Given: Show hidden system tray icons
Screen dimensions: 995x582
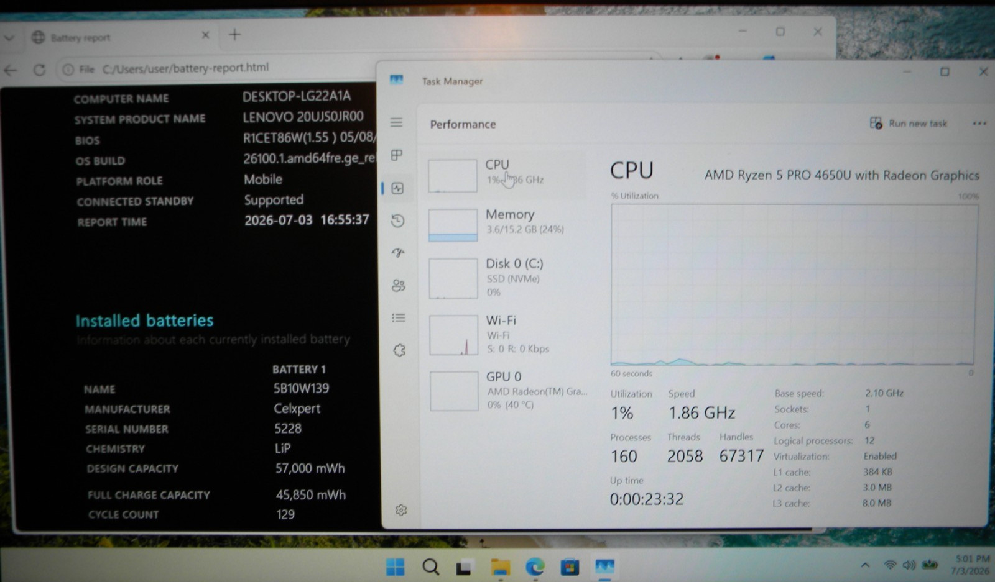Looking at the screenshot, I should click(865, 565).
